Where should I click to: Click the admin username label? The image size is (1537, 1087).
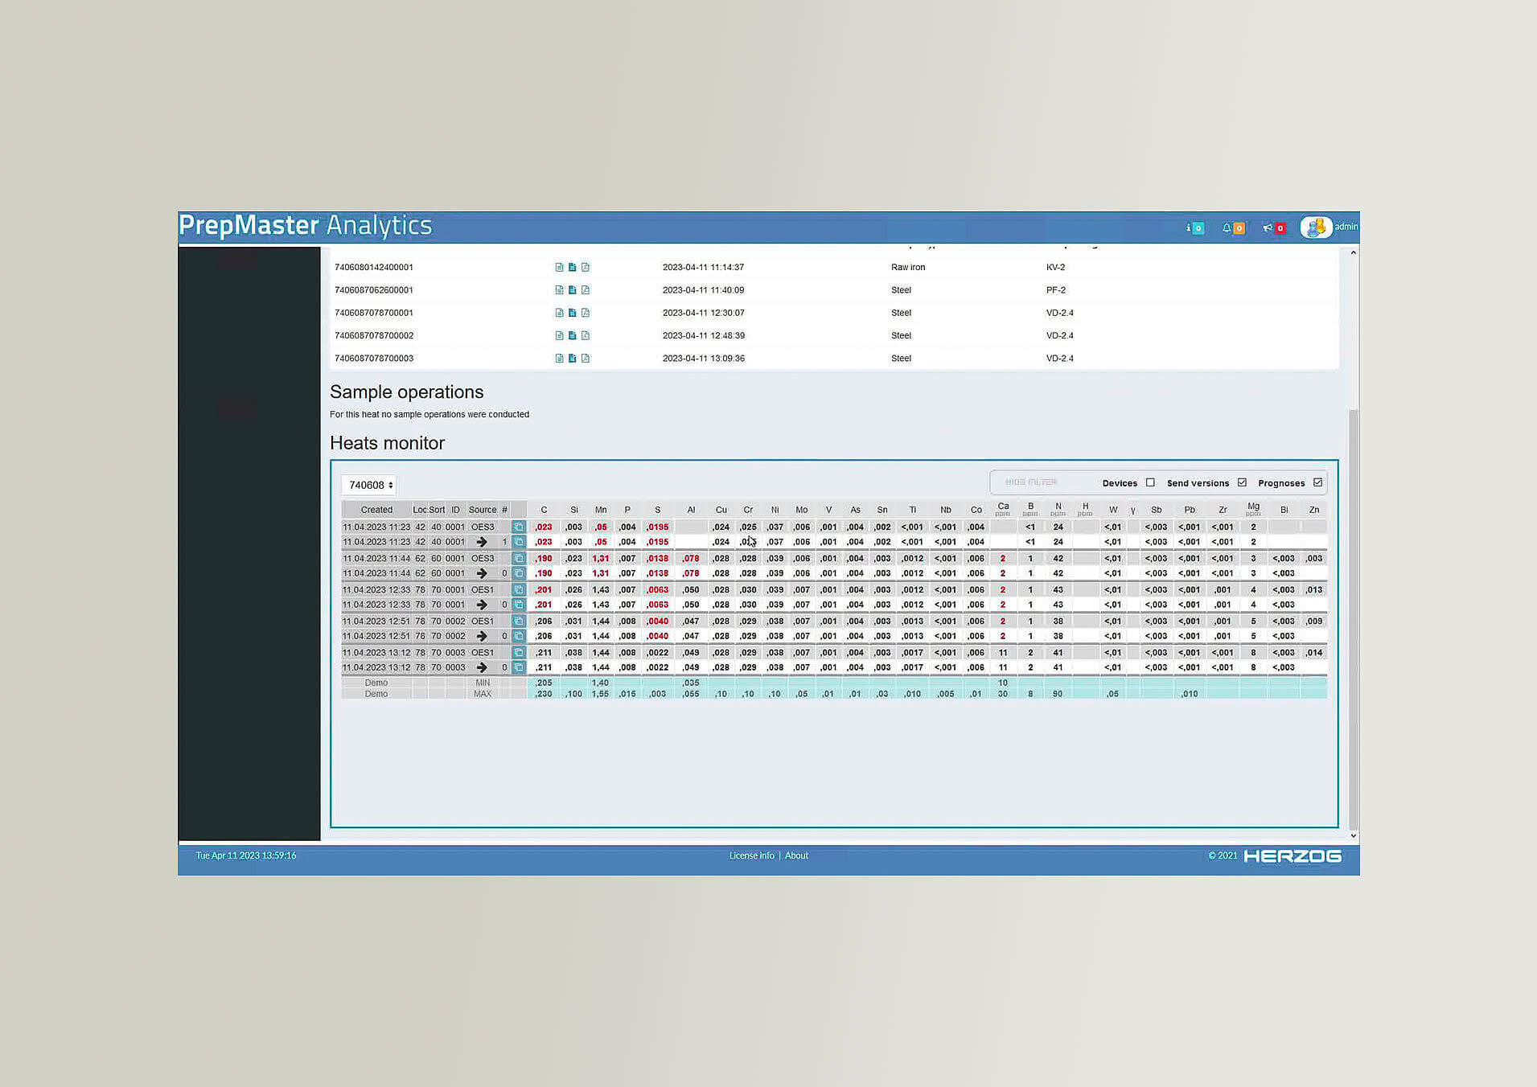[1346, 227]
